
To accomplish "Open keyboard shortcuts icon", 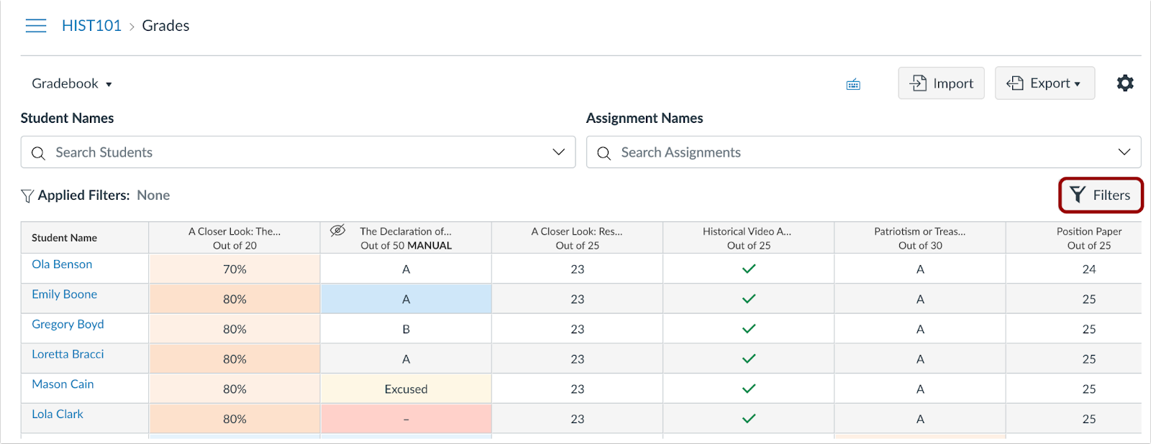I will pos(853,85).
